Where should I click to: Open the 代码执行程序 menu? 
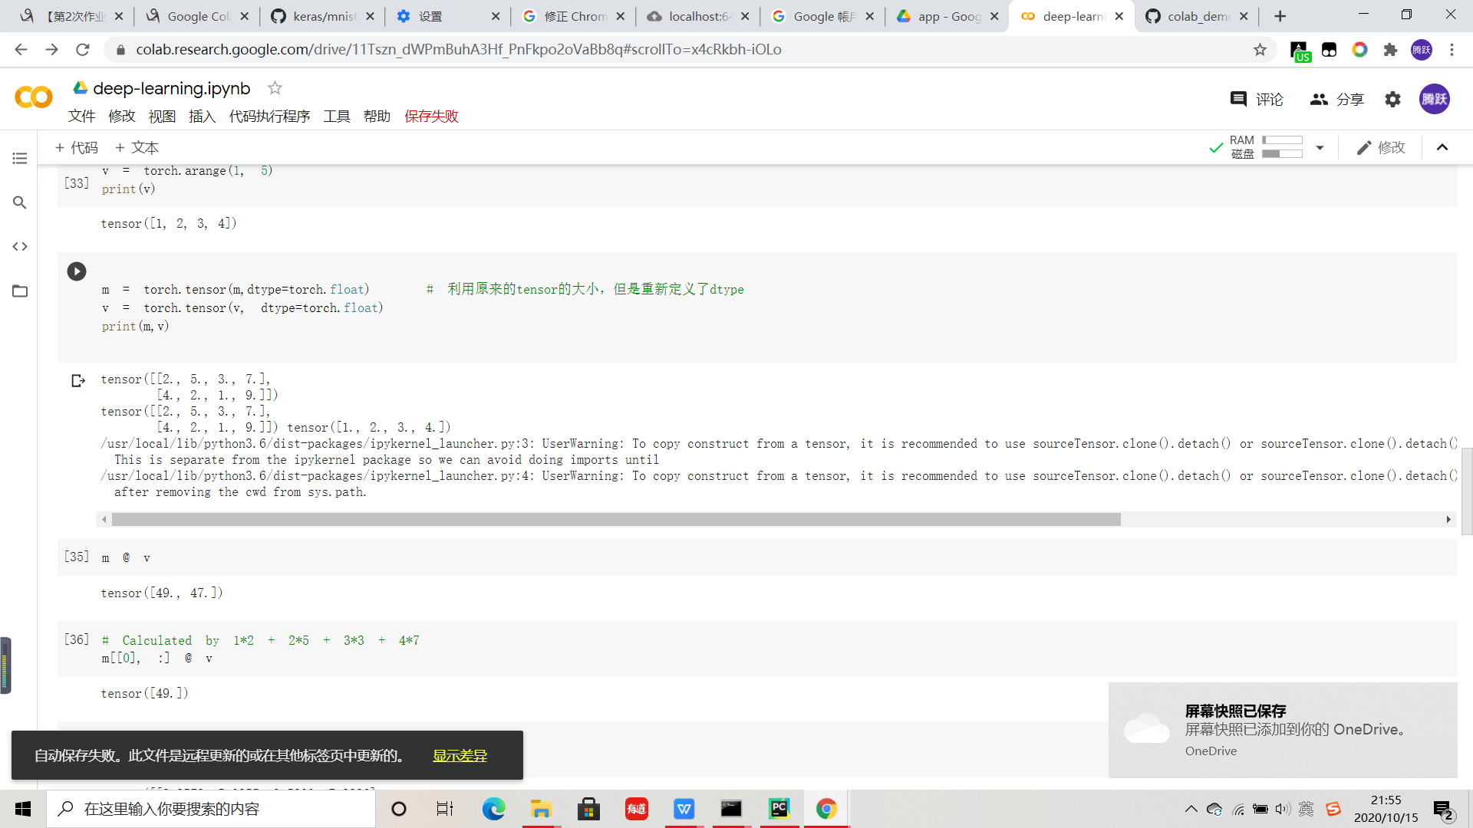269,116
